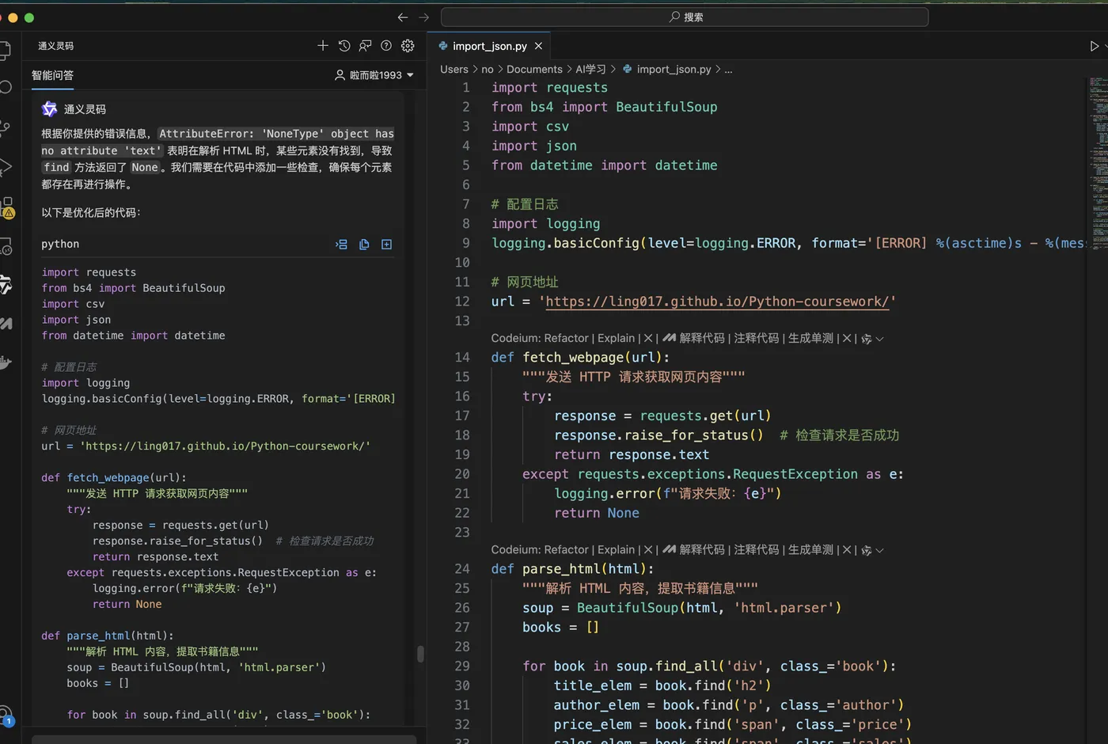Open import_json.py breadcrumb segment
This screenshot has width=1108, height=744.
(666, 70)
